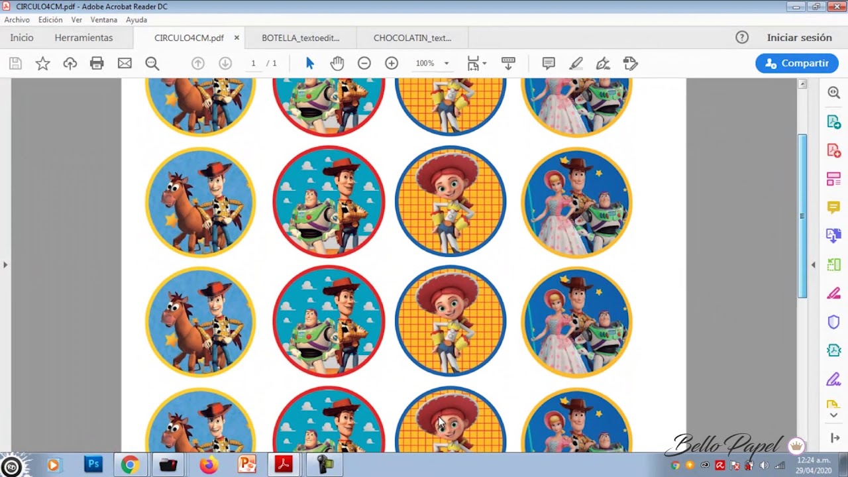Open the Ventana menu
The width and height of the screenshot is (848, 477).
[104, 20]
